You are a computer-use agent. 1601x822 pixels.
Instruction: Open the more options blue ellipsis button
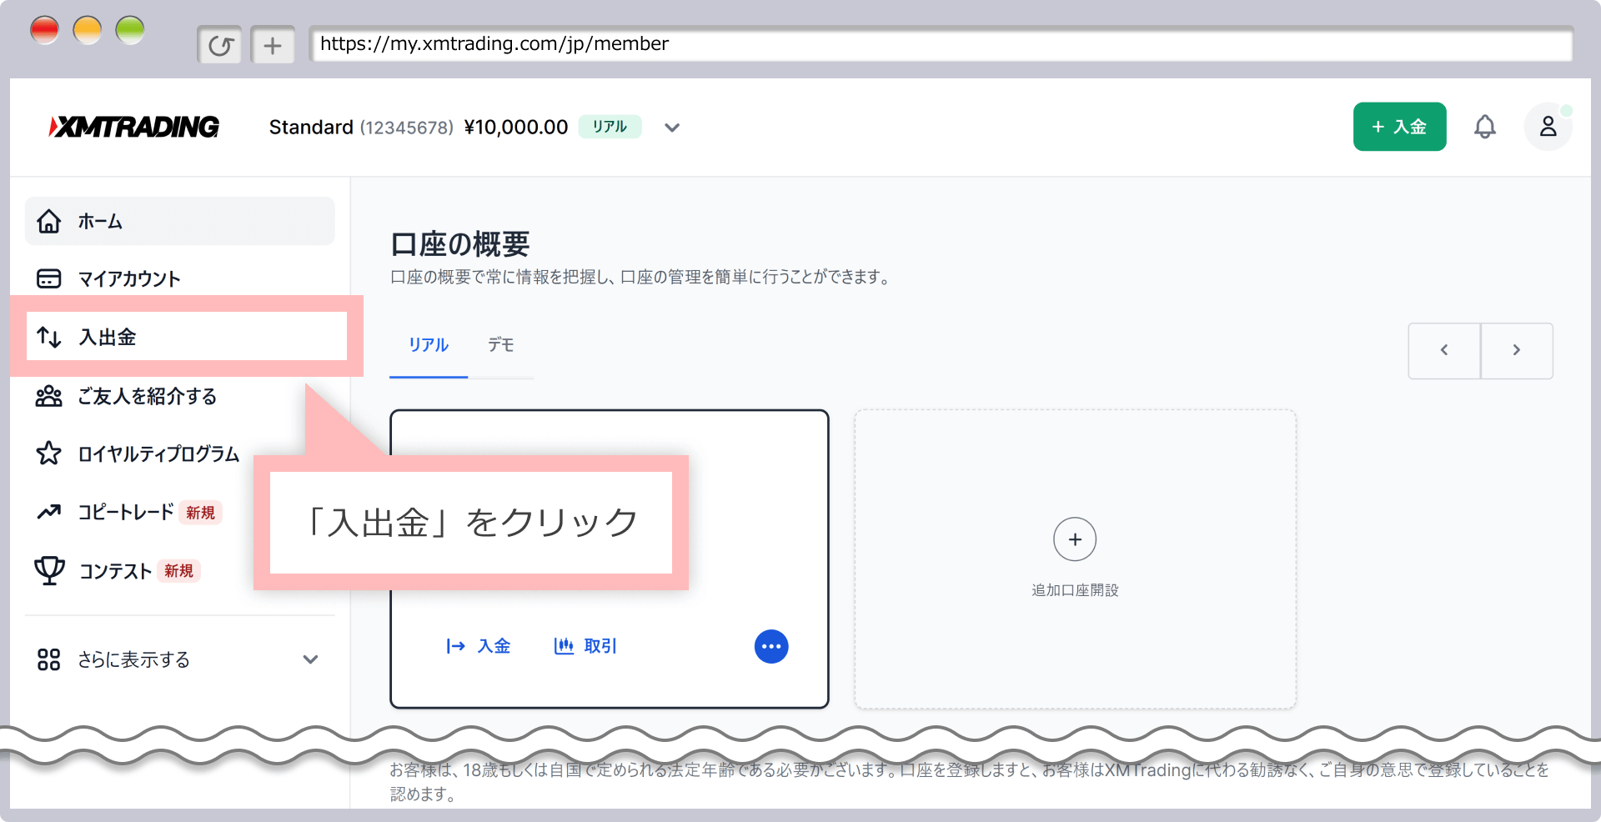coord(771,646)
